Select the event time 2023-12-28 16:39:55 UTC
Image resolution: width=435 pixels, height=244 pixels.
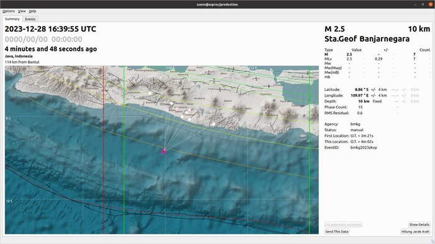[50, 29]
